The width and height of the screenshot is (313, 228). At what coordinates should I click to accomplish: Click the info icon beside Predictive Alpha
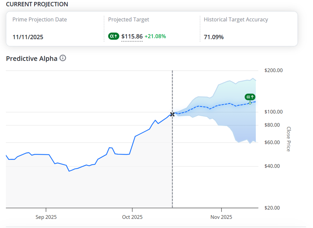(63, 58)
